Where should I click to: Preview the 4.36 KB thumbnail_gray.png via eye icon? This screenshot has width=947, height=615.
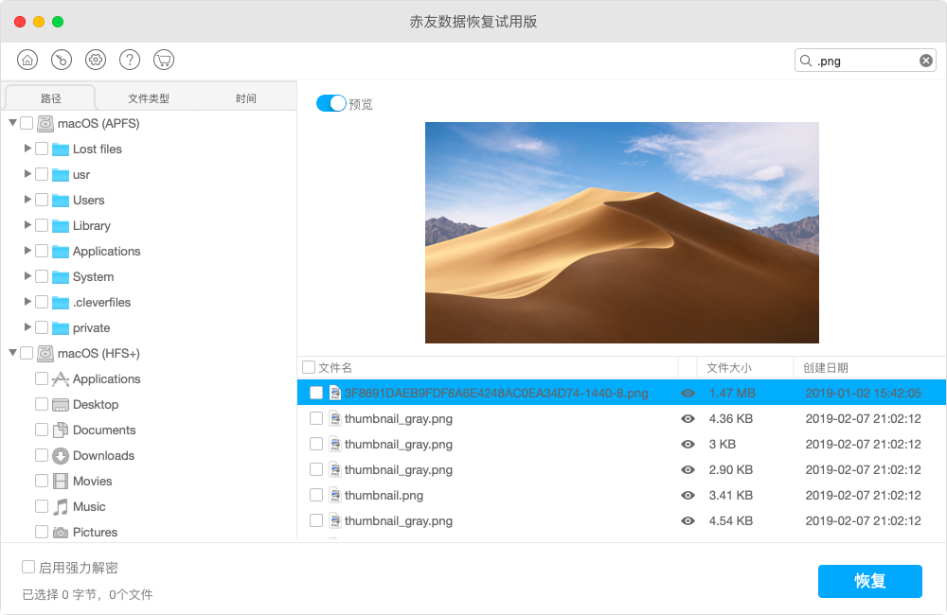(688, 418)
